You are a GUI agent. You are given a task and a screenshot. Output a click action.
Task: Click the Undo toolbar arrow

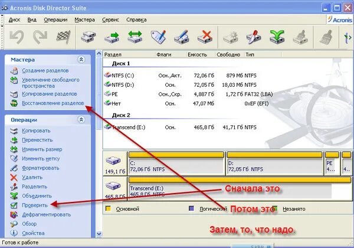point(17,37)
